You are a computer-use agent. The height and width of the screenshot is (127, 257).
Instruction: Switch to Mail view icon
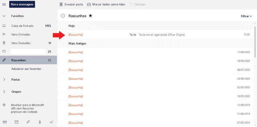tap(5, 122)
